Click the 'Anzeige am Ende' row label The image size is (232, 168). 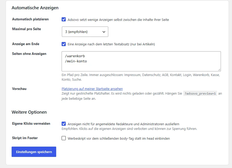[x=26, y=44]
